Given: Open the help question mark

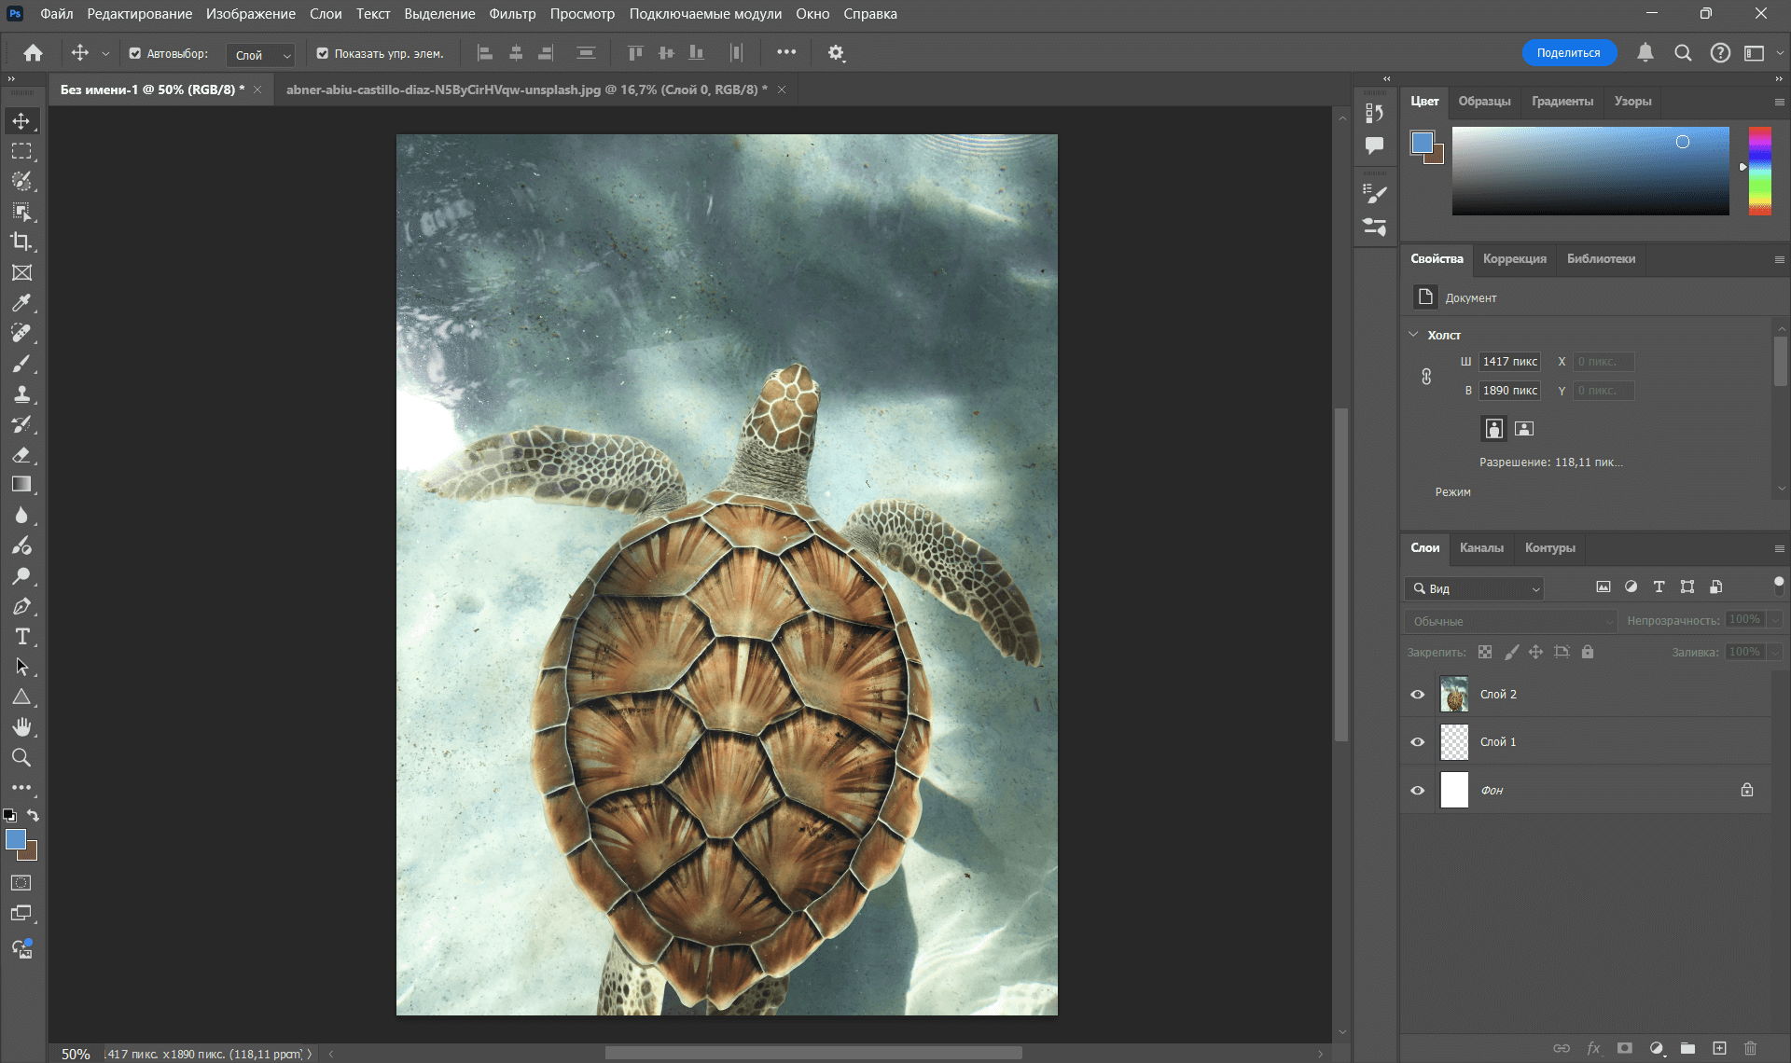Looking at the screenshot, I should tap(1720, 53).
